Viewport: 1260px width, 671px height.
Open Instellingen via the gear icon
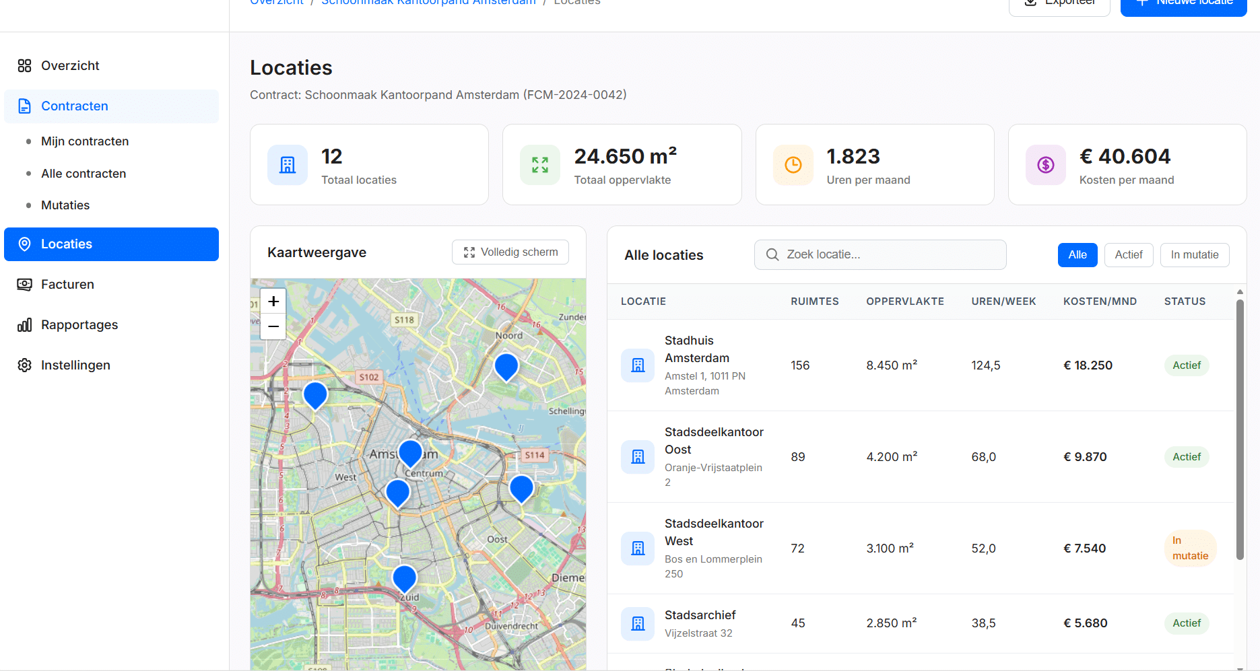24,365
